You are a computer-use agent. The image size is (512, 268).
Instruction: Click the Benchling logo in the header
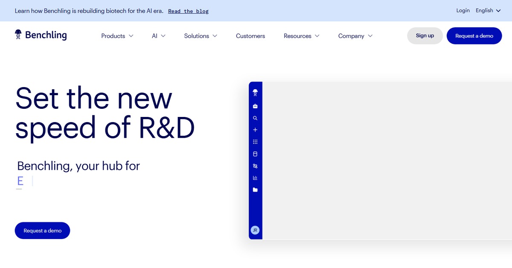tap(41, 35)
